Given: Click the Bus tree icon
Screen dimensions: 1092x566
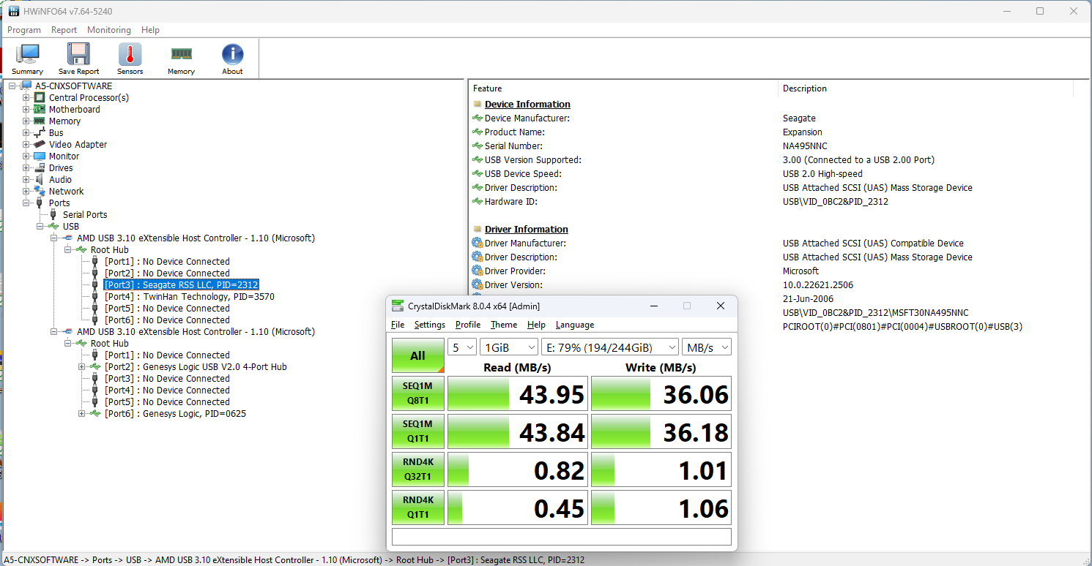Looking at the screenshot, I should 40,132.
